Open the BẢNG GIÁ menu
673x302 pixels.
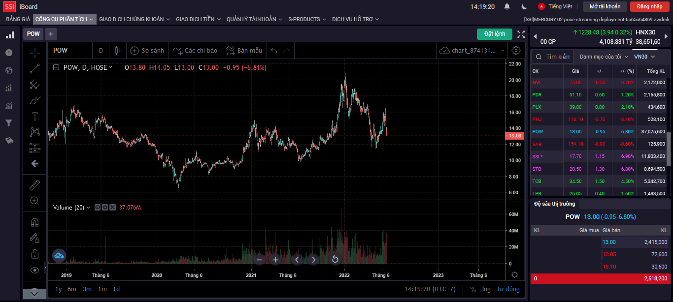(x=18, y=19)
